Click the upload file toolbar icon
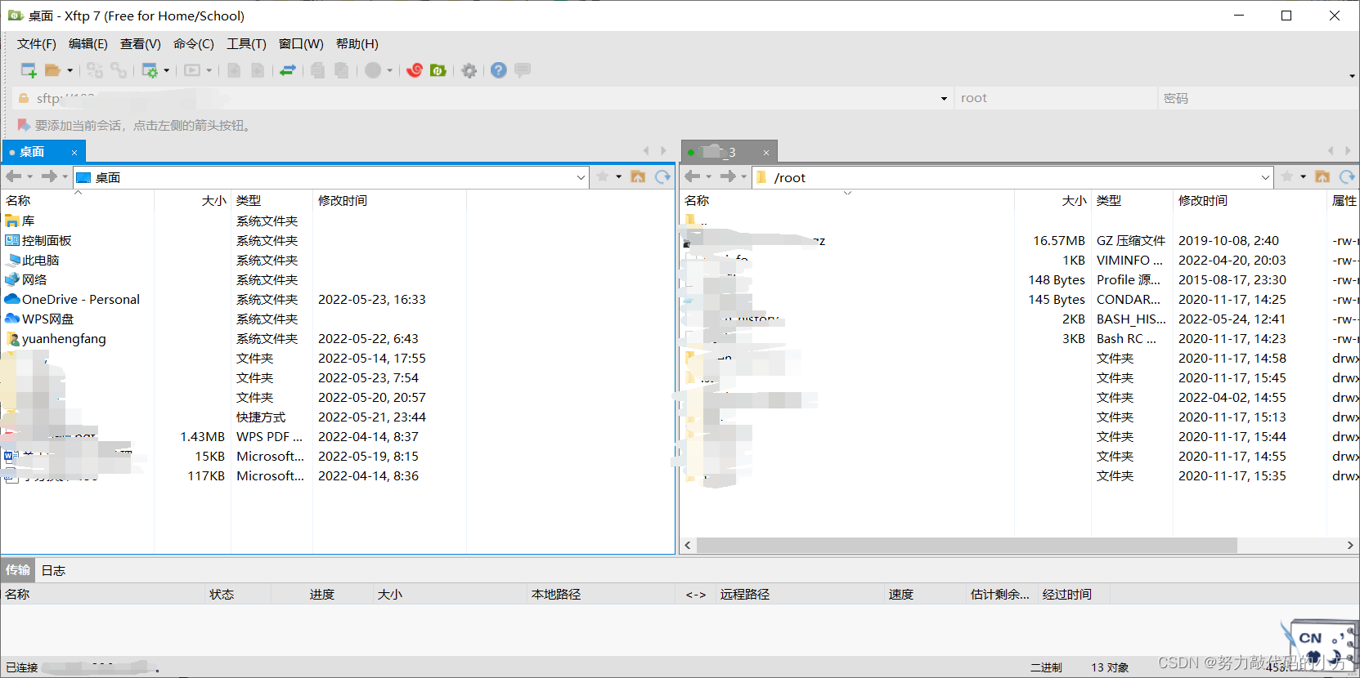The width and height of the screenshot is (1360, 678). coord(234,70)
